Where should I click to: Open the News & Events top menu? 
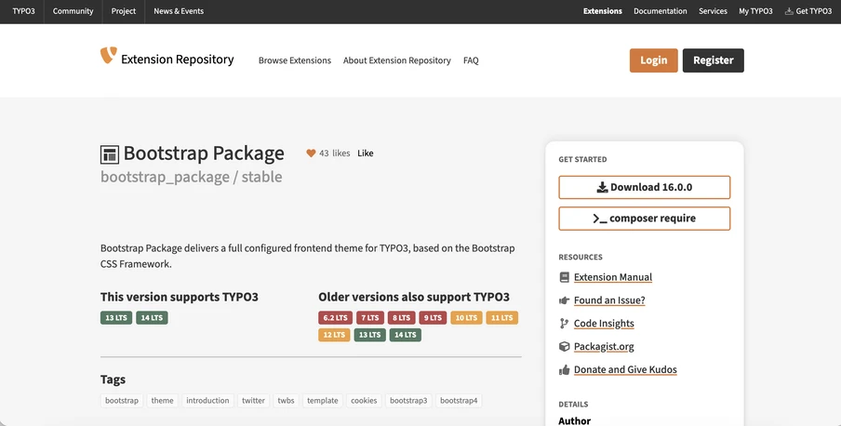click(179, 11)
